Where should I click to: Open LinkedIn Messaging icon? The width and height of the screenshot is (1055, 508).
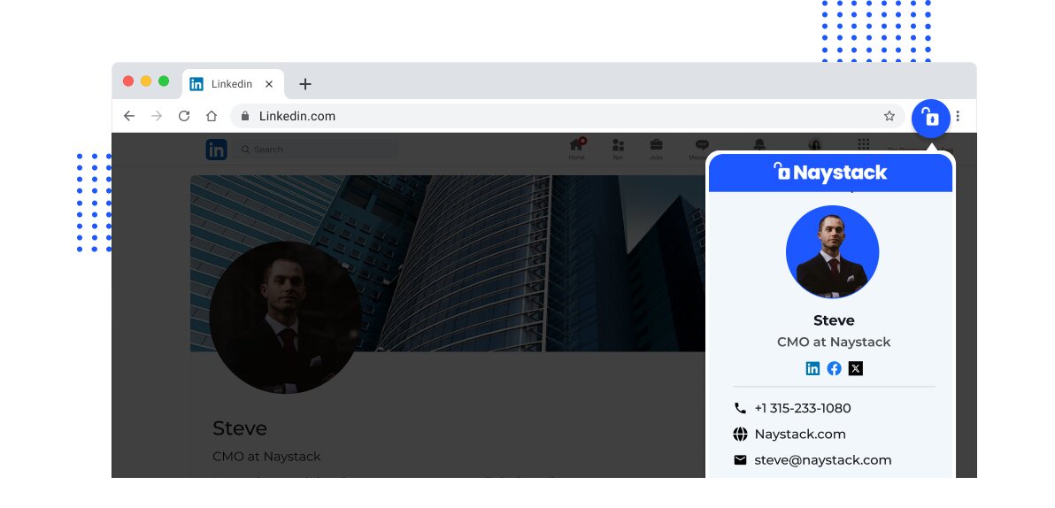[x=700, y=149]
